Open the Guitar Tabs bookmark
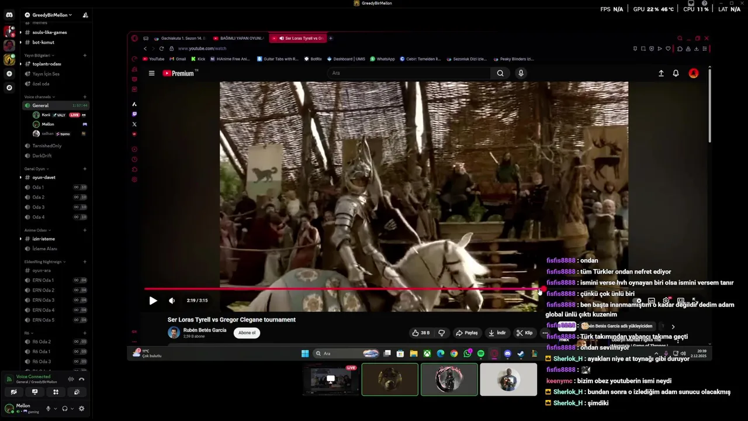The width and height of the screenshot is (748, 421). pos(278,59)
